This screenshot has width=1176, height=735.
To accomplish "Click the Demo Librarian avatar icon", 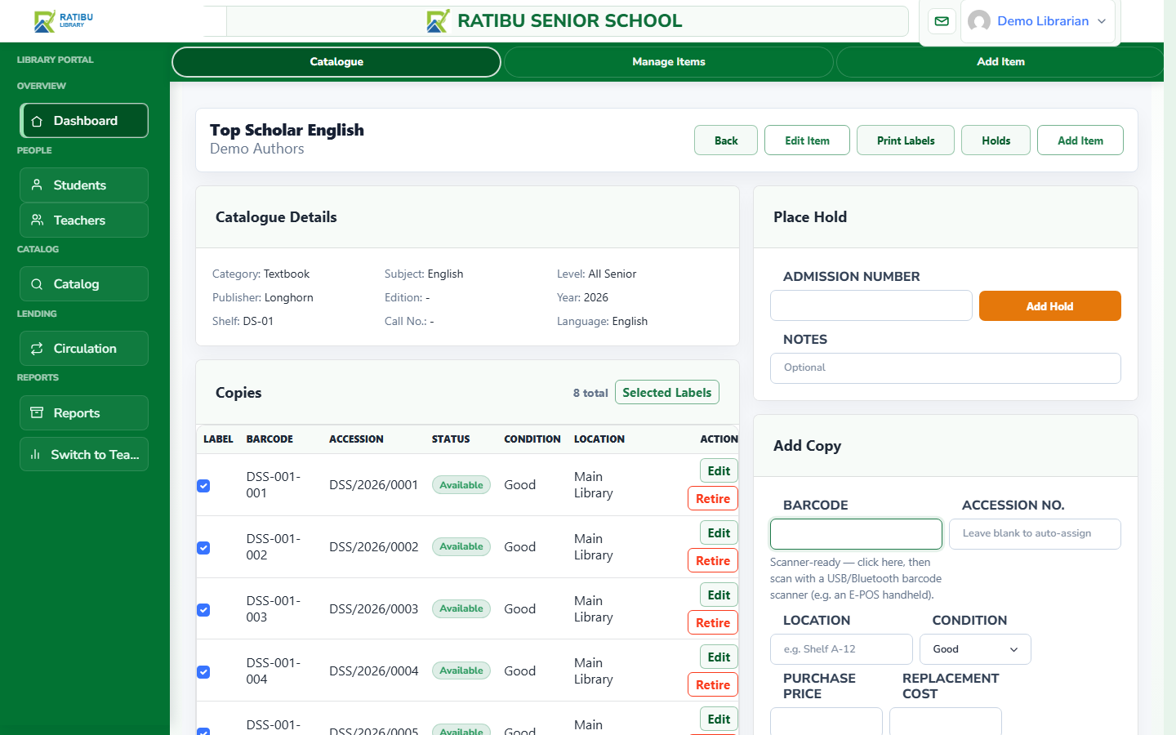I will click(979, 21).
